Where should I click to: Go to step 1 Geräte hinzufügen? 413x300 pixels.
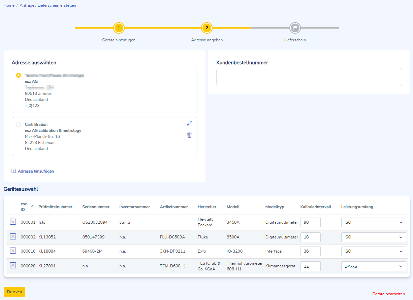coord(119,28)
